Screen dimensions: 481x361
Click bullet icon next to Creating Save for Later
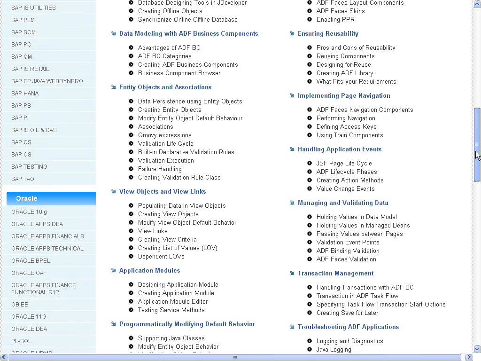(x=310, y=313)
